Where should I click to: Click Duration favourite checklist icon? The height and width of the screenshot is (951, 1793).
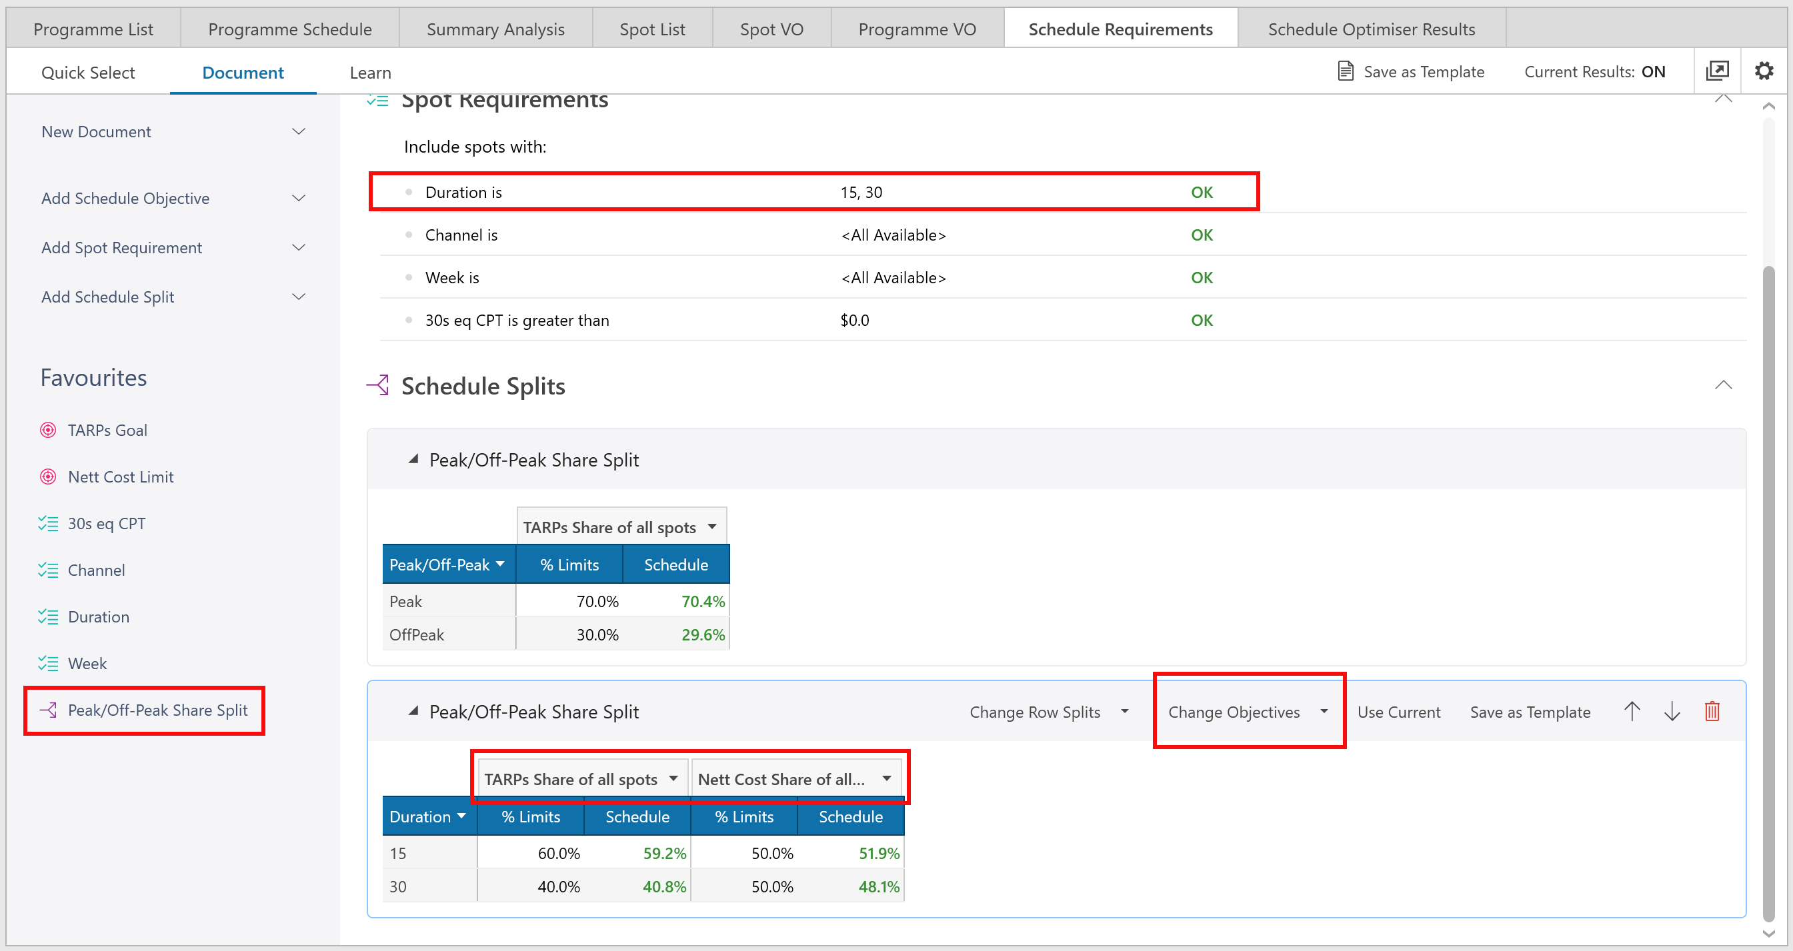click(x=48, y=616)
